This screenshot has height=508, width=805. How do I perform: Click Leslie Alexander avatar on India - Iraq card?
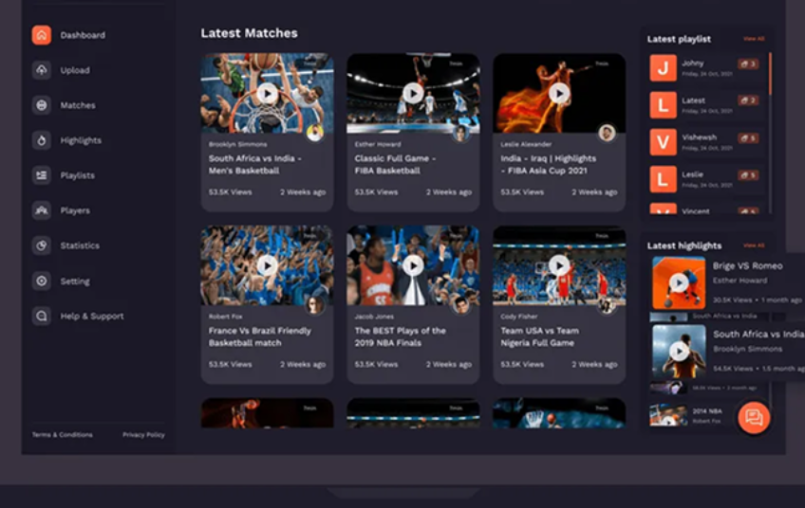click(607, 133)
